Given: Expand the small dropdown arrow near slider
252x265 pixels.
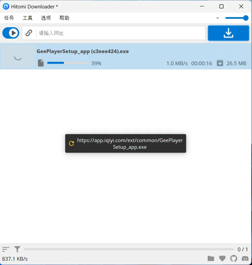Looking at the screenshot, I should tap(217, 18).
